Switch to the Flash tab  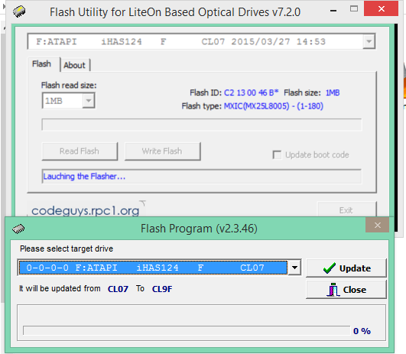pos(41,63)
